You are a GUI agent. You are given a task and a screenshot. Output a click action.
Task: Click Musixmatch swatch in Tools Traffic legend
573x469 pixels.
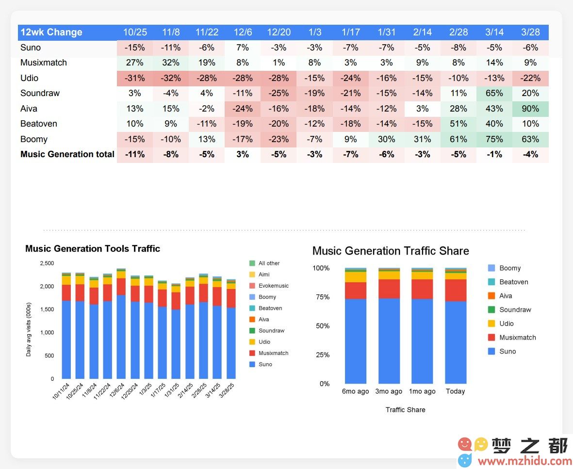click(x=252, y=353)
